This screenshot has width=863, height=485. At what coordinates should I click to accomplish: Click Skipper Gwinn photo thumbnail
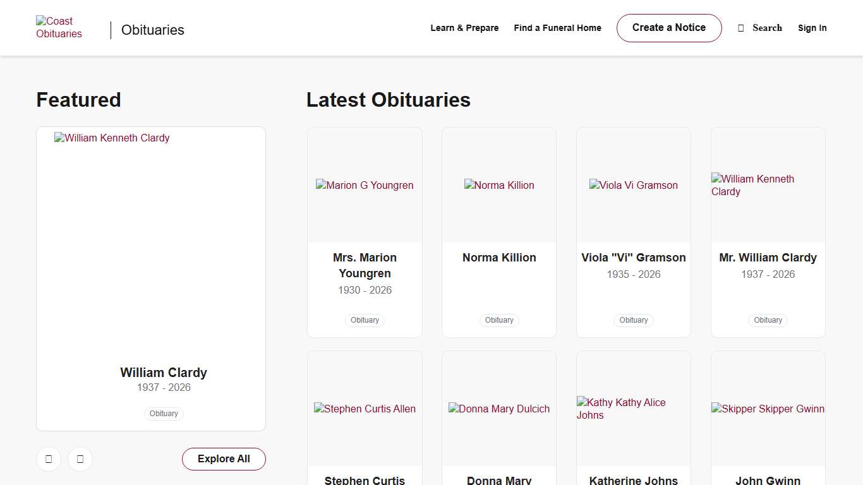pyautogui.click(x=768, y=409)
